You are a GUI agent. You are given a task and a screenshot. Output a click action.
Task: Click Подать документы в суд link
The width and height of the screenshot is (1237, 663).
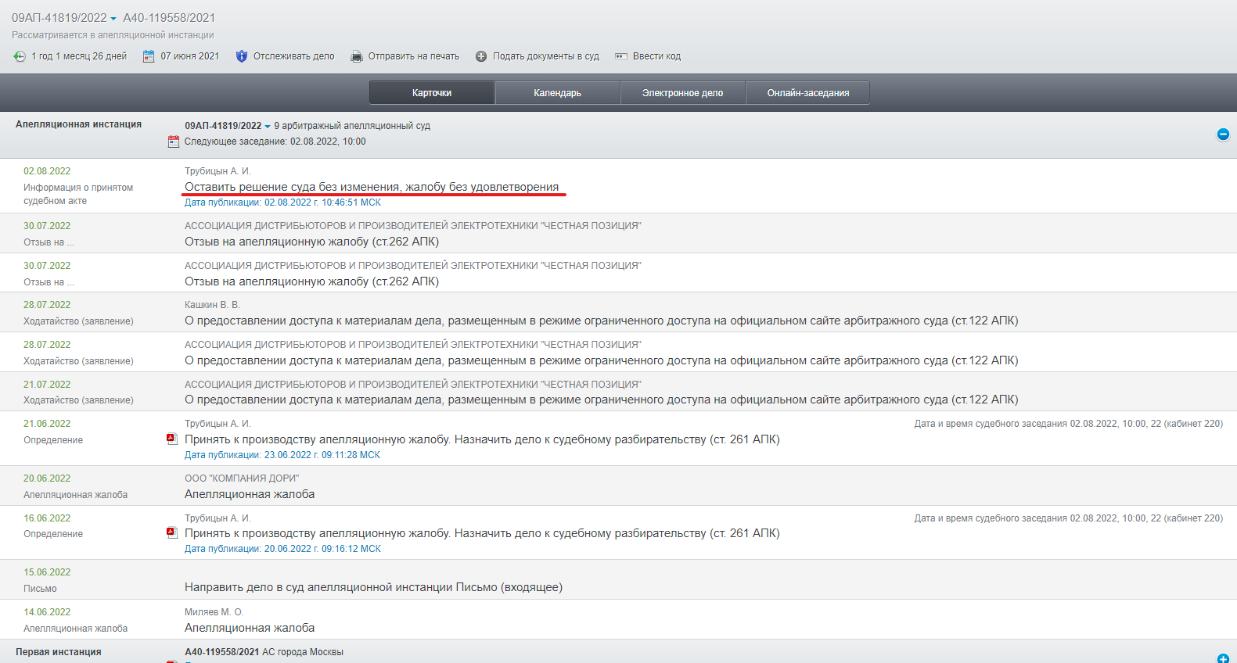[x=546, y=56]
